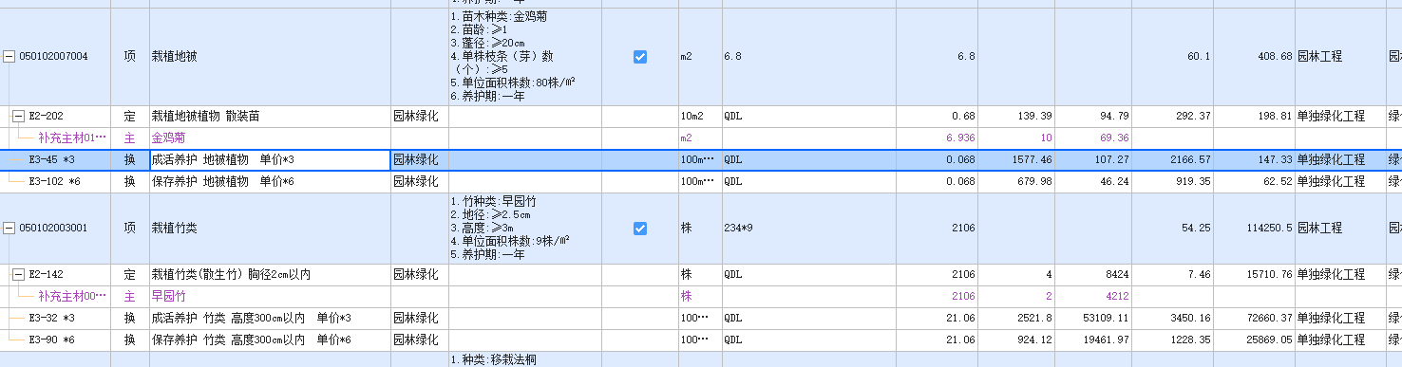Collapse the 050102003001 item row
This screenshot has height=367, width=1402.
point(9,229)
